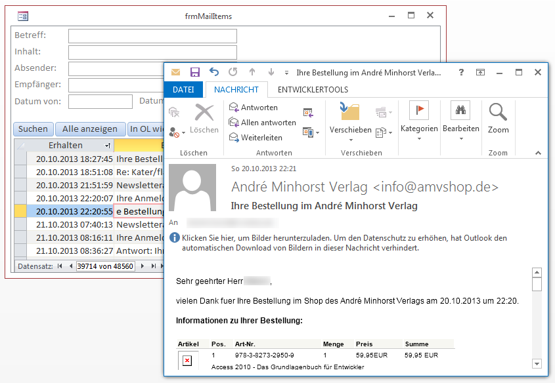555x383 pixels.
Task: Go to last record in navigator
Action: point(153,266)
